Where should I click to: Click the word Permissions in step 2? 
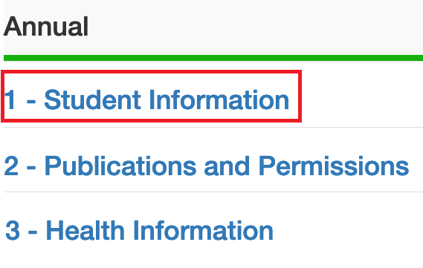coord(334,166)
